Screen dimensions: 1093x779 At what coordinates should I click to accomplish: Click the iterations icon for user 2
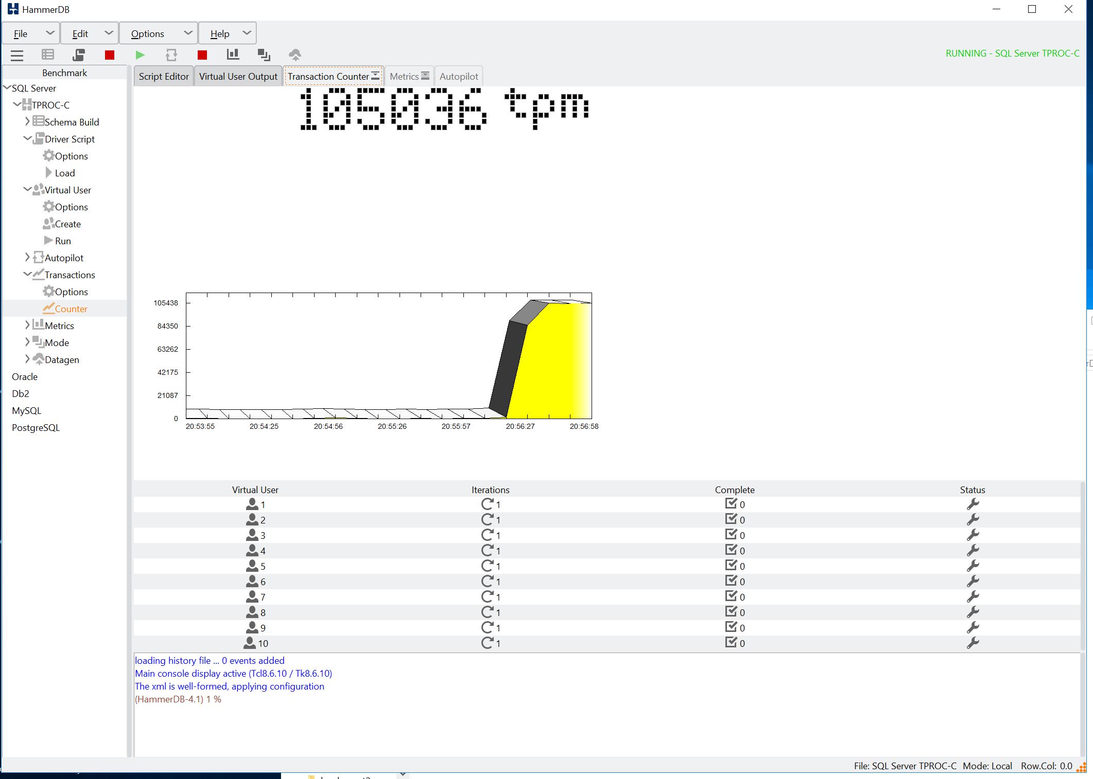coord(487,519)
